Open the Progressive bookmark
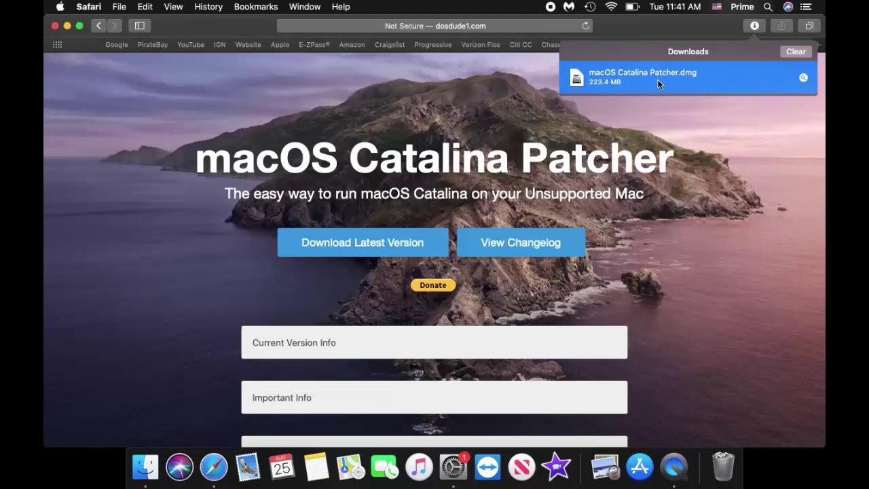The width and height of the screenshot is (869, 489). click(x=433, y=45)
